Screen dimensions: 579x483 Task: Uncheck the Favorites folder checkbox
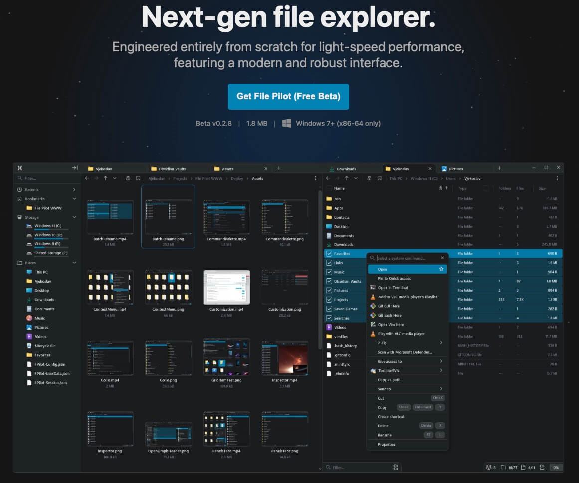(x=329, y=254)
